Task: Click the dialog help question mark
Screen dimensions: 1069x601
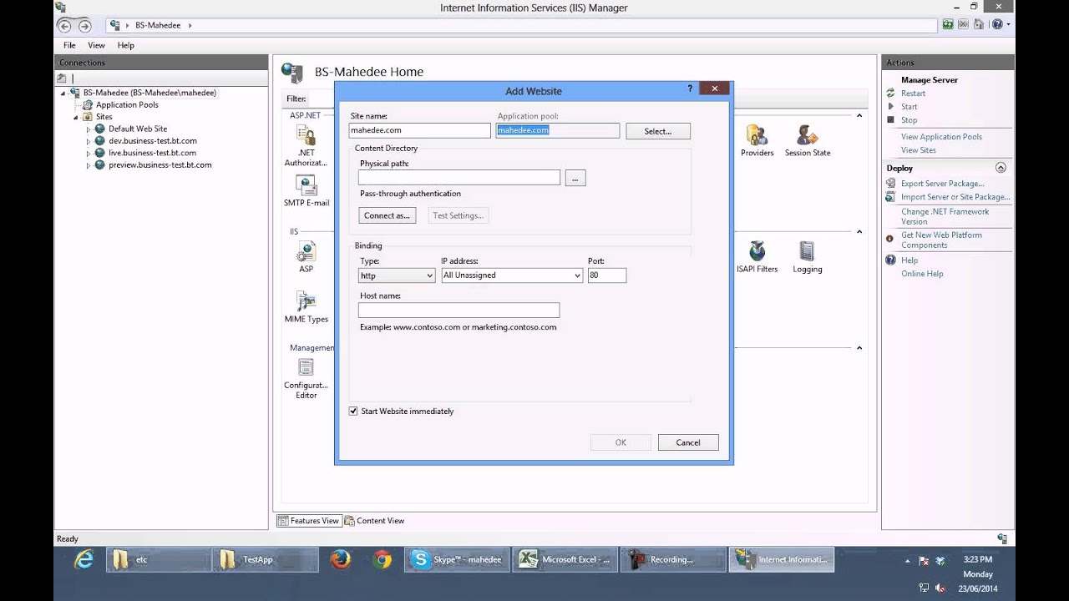Action: point(690,88)
